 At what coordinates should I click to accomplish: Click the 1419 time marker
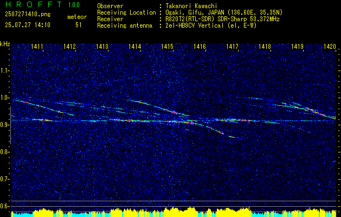(297, 47)
